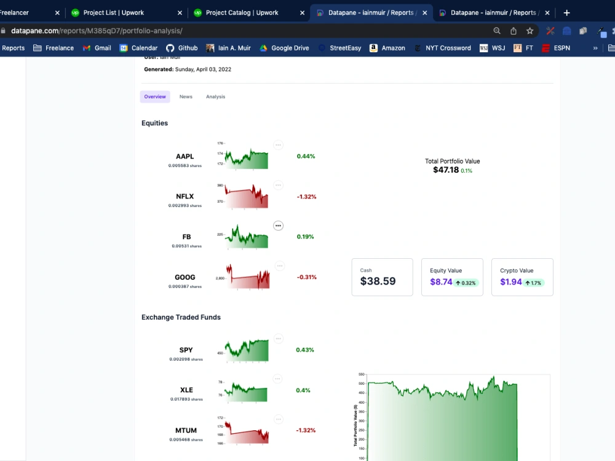
Task: Click the GOOG -0.31% change value
Action: tap(306, 277)
